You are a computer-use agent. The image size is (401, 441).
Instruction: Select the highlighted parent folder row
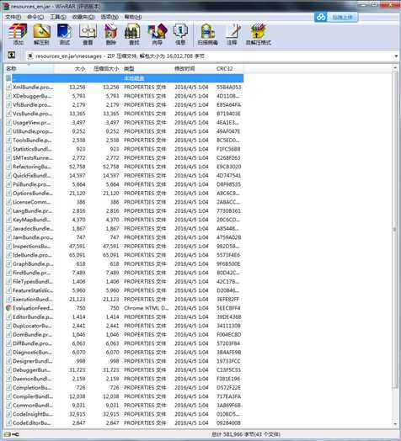tap(124, 78)
